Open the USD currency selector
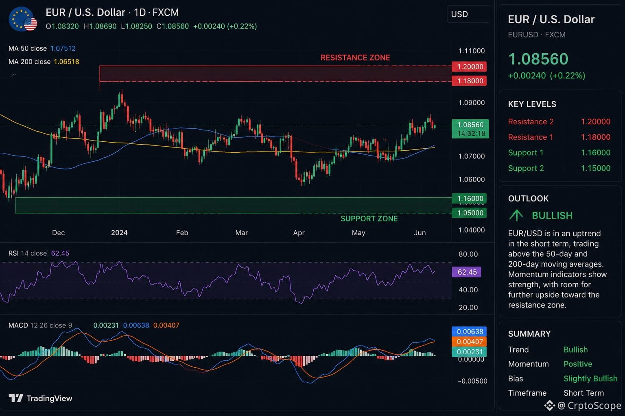This screenshot has width=625, height=416. point(468,14)
